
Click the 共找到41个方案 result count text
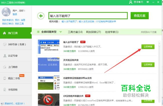tap(149, 32)
